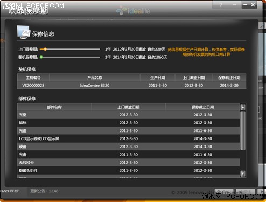Click 上门截止日期 header in 整机保修 table
Image resolution: width=266 pixels, height=202 pixels.
194,78
